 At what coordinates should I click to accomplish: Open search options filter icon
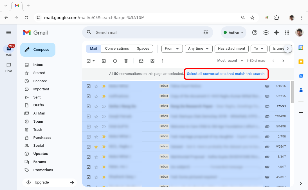click(206, 33)
